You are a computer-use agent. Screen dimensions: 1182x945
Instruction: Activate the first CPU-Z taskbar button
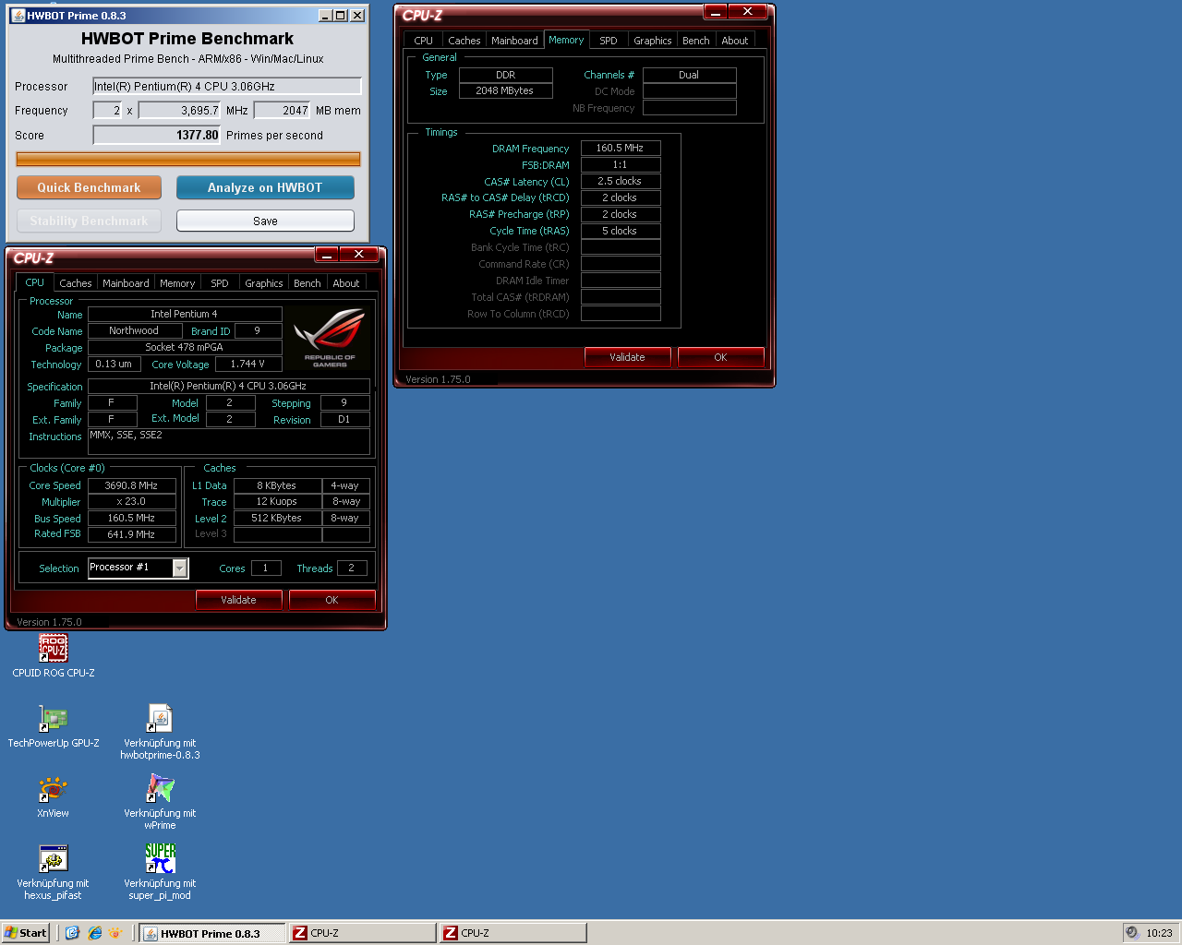(362, 933)
